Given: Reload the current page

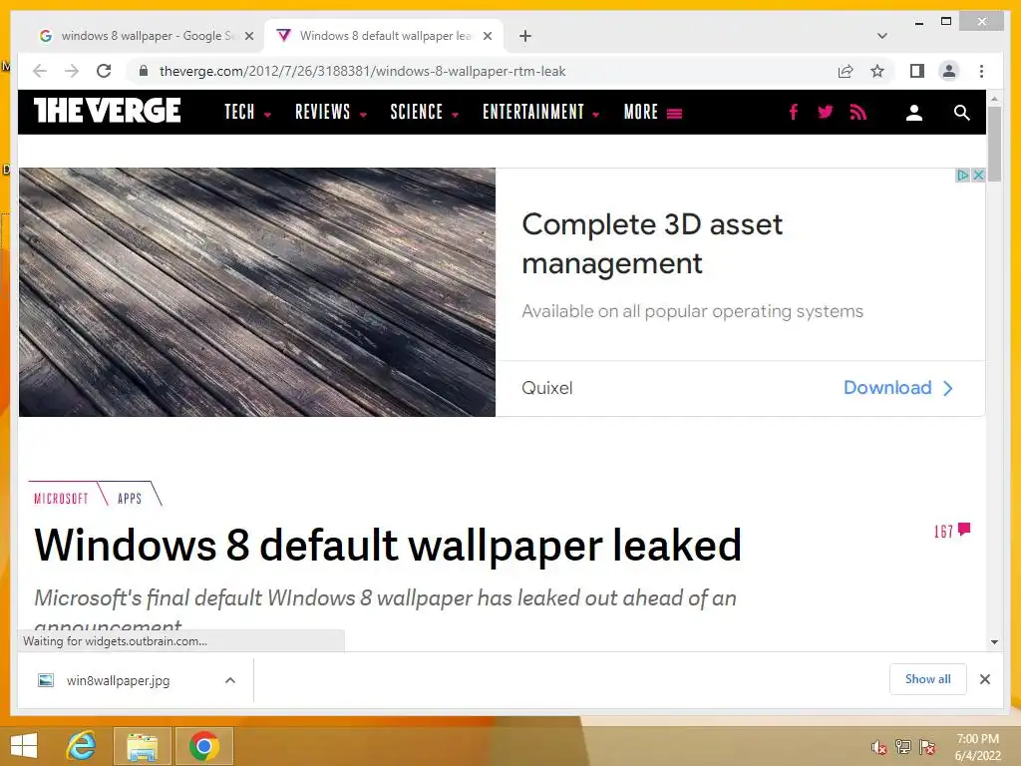Looking at the screenshot, I should [x=104, y=71].
